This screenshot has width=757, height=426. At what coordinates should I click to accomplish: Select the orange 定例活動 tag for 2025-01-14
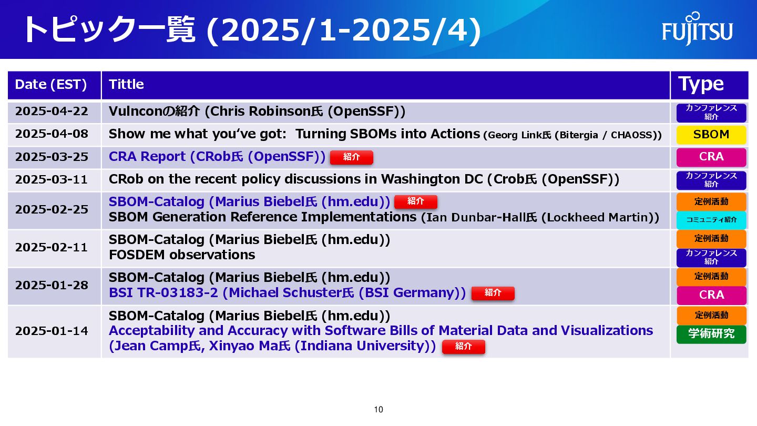point(711,316)
